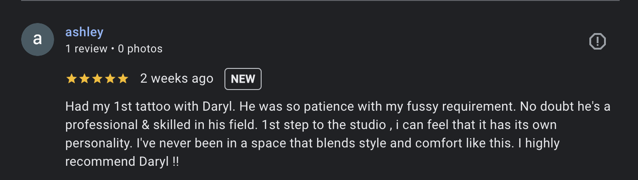The image size is (638, 180).
Task: Select the first gold rating star
Action: tap(71, 79)
